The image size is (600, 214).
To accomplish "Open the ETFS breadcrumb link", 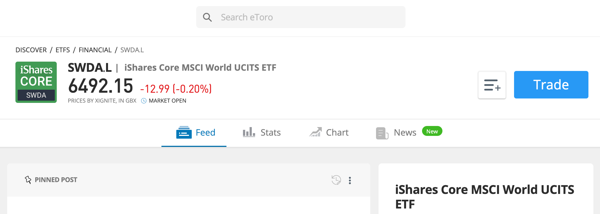I will [63, 50].
